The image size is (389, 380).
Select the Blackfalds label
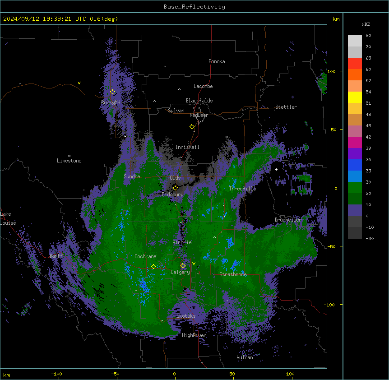pos(199,101)
